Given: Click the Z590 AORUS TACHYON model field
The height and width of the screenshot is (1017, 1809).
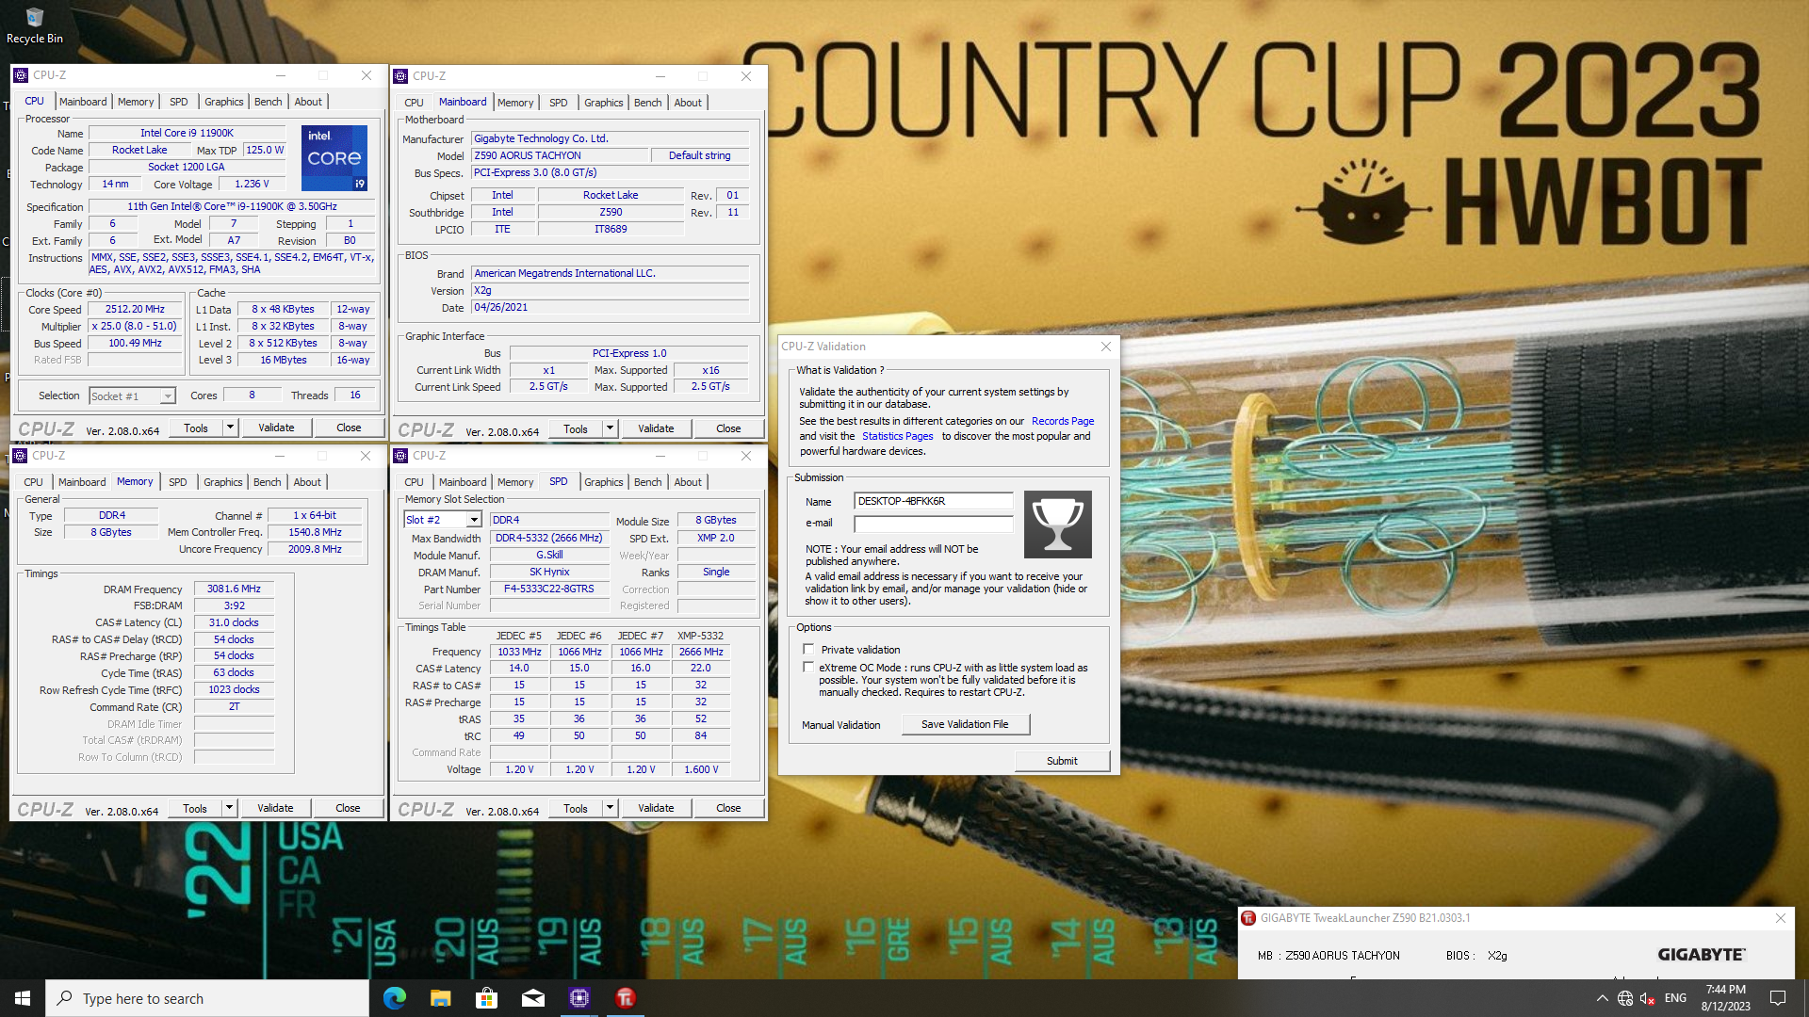Looking at the screenshot, I should [x=560, y=155].
